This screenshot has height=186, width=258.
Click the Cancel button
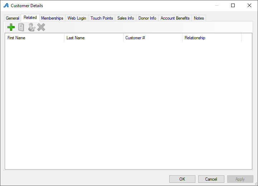click(x=211, y=179)
